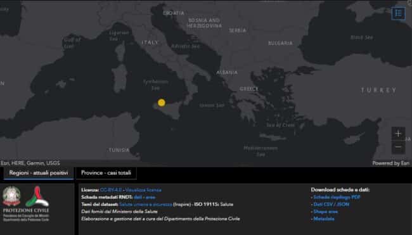The width and height of the screenshot is (412, 235).
Task: Open the Shape aree download link
Action: click(326, 212)
